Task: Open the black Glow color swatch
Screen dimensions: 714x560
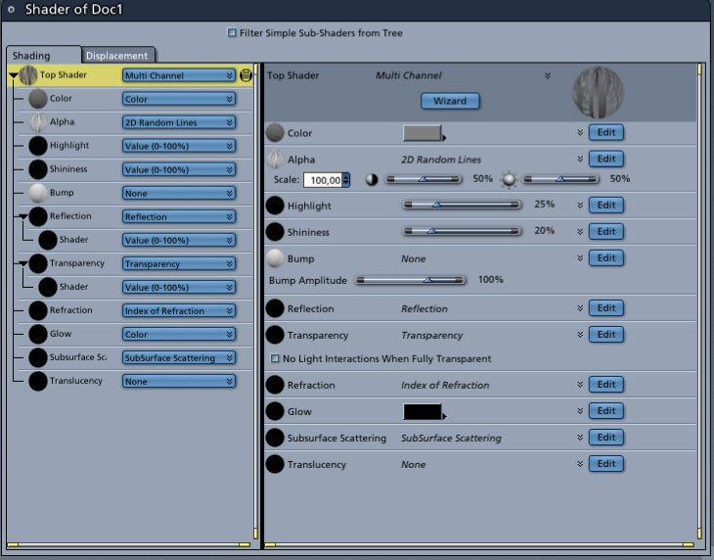Action: coord(423,412)
